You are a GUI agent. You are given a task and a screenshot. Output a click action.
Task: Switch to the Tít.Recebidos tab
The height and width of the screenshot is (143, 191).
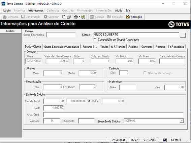(176, 47)
